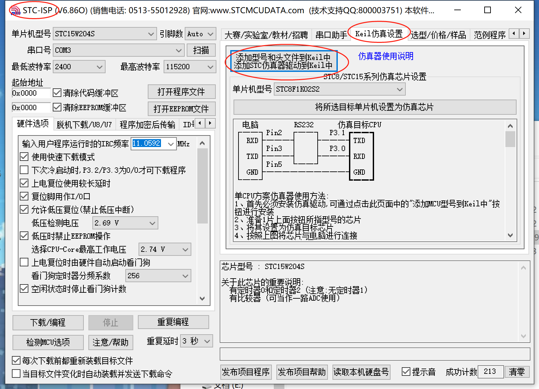Click 下载/编程 button
The image size is (539, 389).
pyautogui.click(x=48, y=322)
